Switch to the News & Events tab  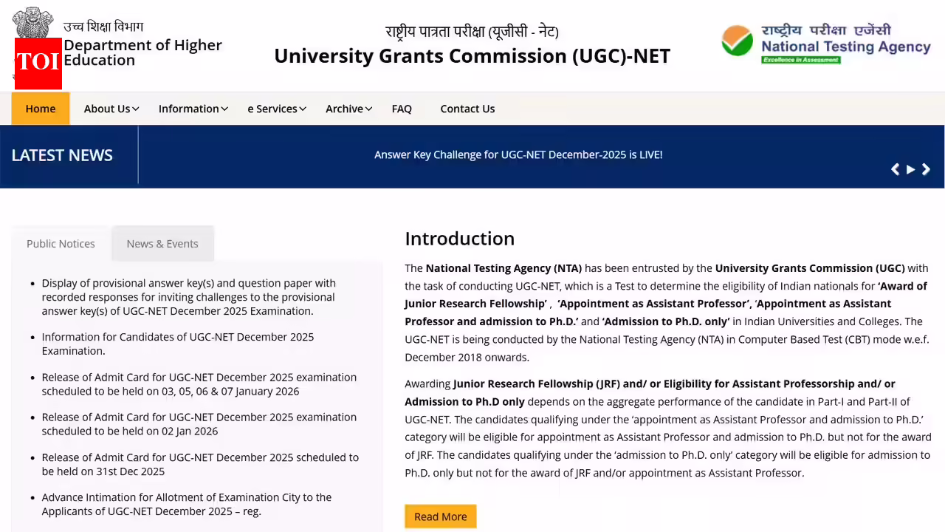coord(162,244)
